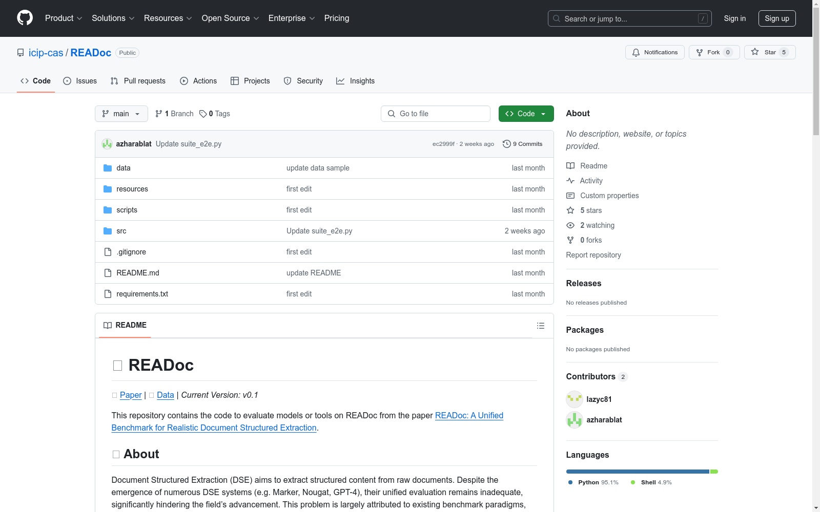Screen dimensions: 820x512
Task: Open the README outline list icon
Action: [541, 326]
